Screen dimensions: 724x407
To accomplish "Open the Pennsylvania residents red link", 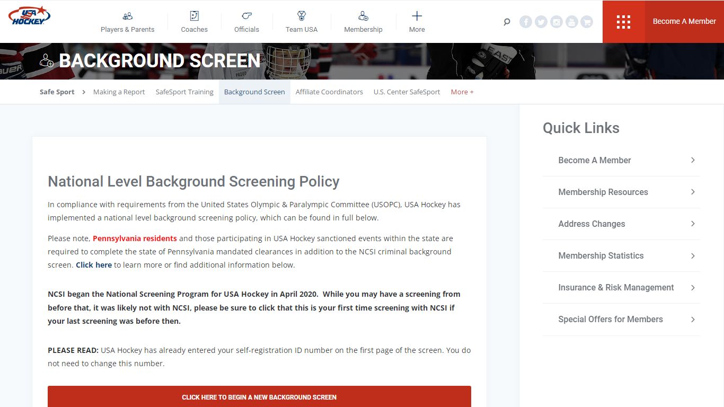I will point(135,238).
